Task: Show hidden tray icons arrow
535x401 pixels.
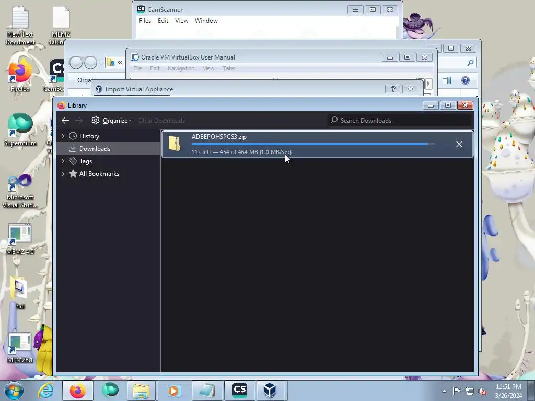Action: point(444,391)
